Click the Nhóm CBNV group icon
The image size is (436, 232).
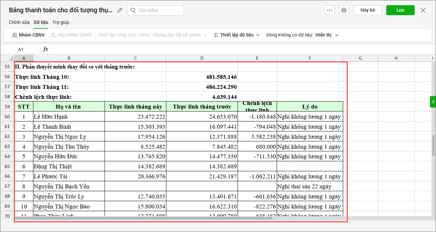coord(15,35)
